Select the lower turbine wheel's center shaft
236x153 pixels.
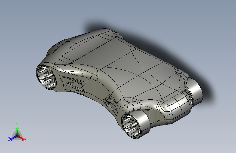click(133, 125)
